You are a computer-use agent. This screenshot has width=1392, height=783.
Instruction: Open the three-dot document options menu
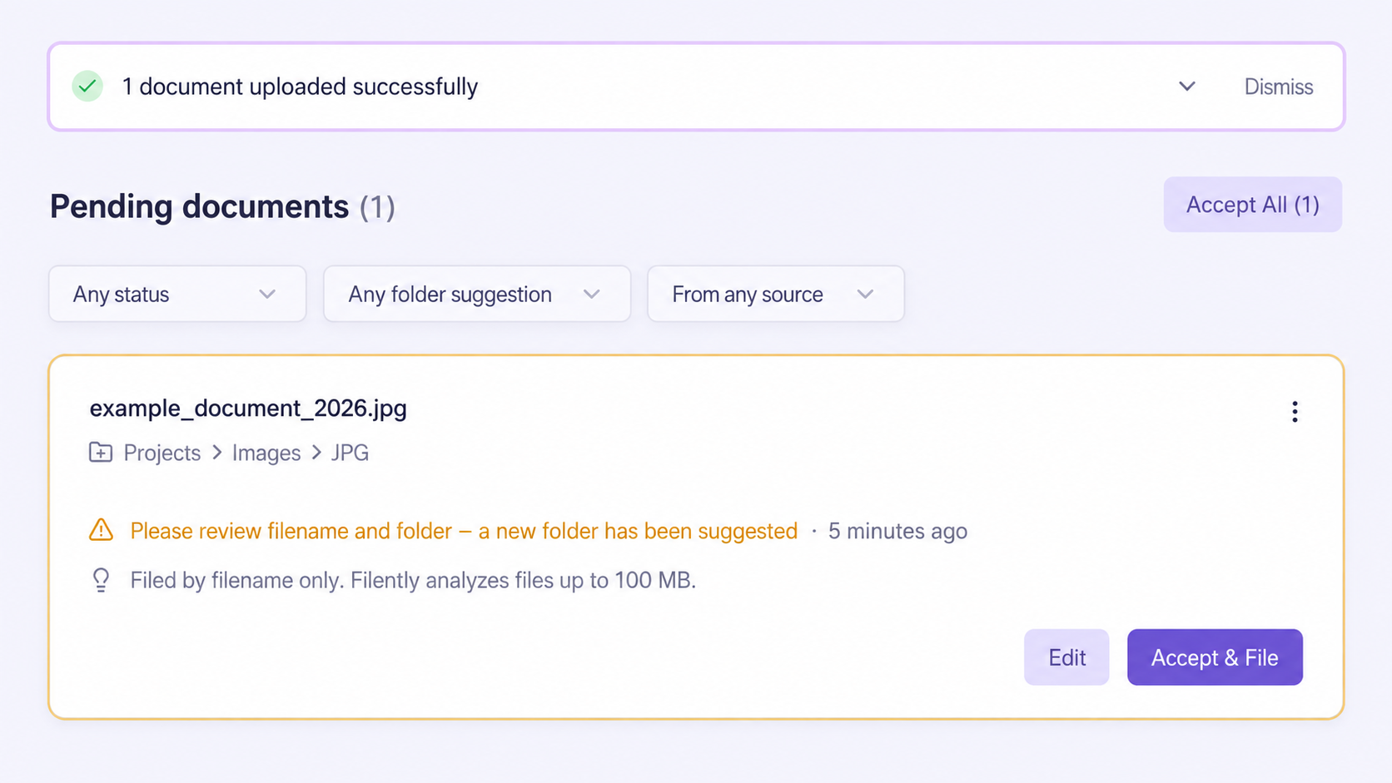[1295, 412]
